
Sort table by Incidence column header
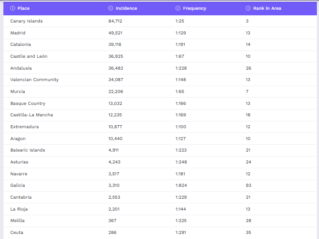click(x=126, y=8)
